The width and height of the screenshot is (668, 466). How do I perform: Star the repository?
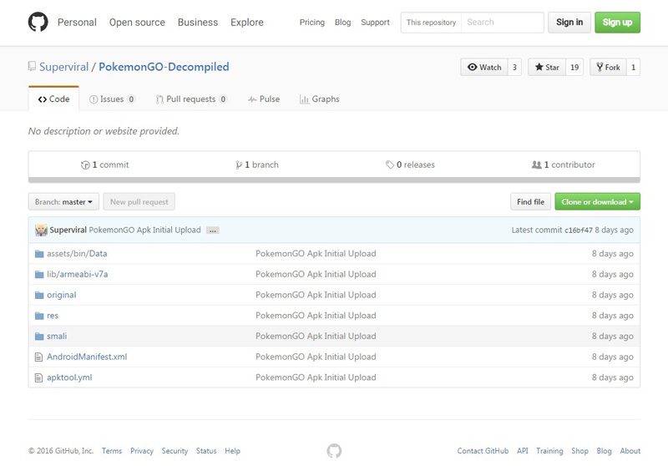(547, 68)
